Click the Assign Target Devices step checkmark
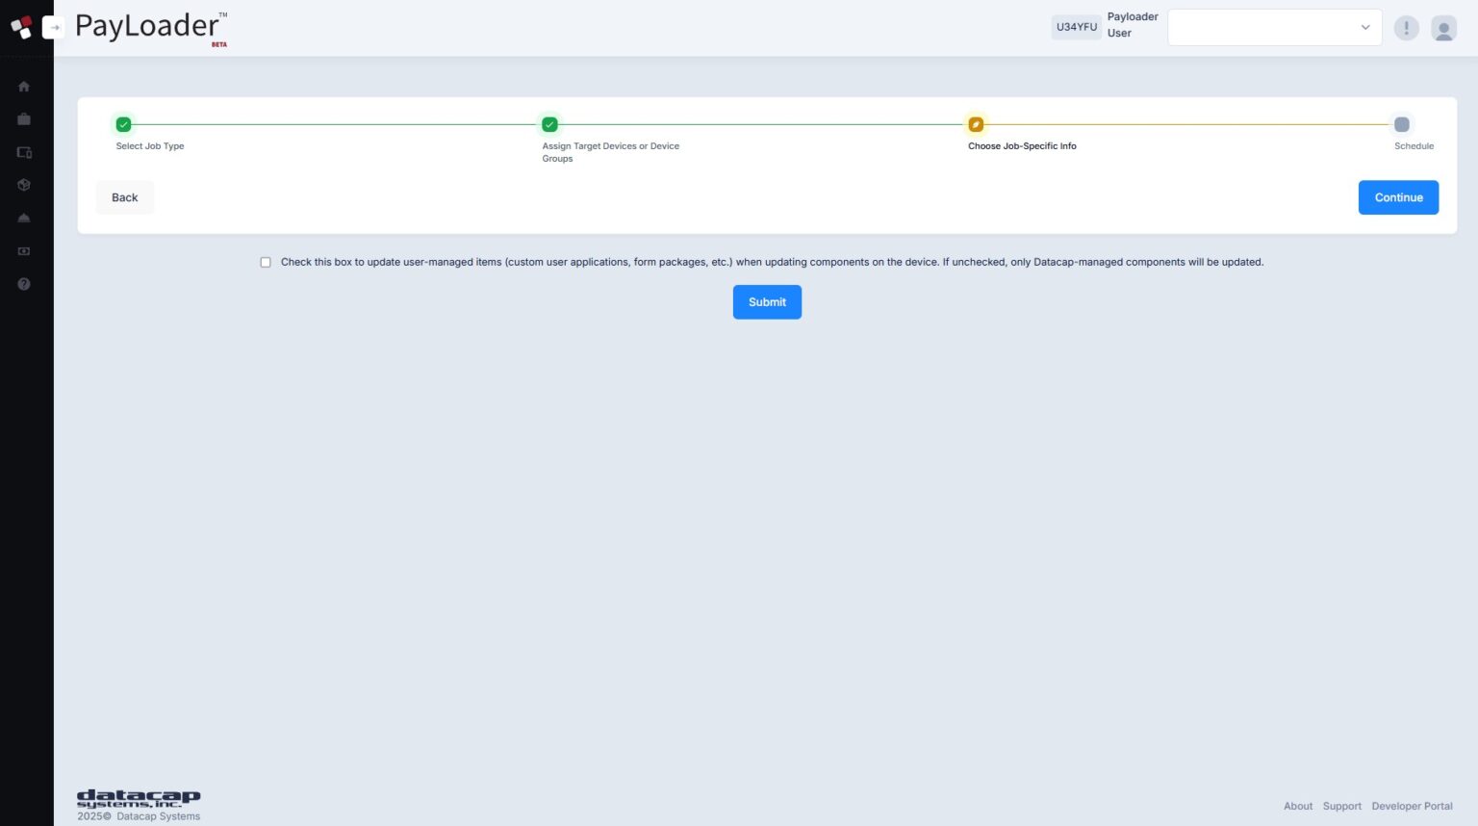Viewport: 1478px width, 826px height. pyautogui.click(x=549, y=124)
